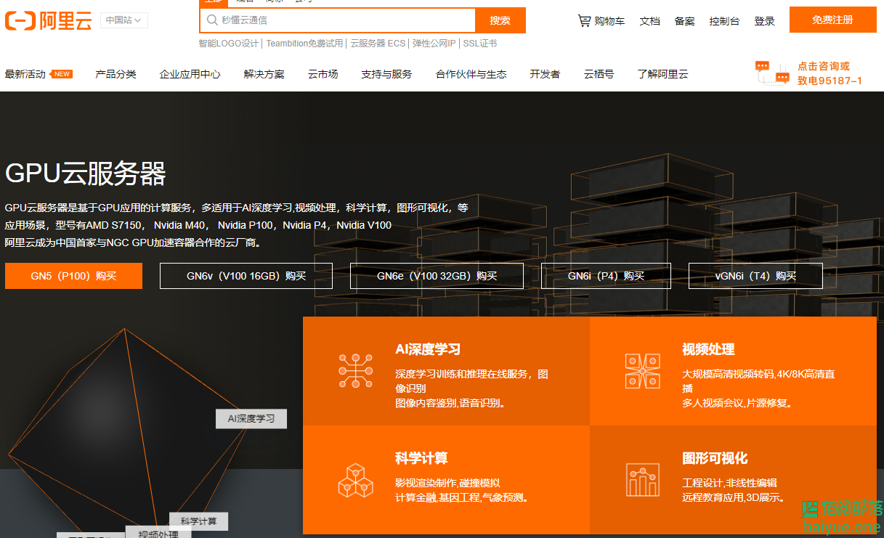Open the 最新活动 menu
The image size is (884, 538).
pos(25,74)
